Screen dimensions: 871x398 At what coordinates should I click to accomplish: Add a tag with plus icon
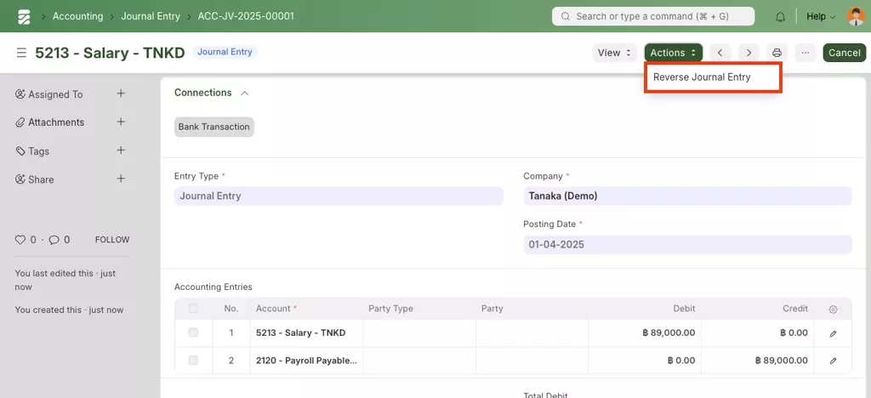tap(121, 151)
